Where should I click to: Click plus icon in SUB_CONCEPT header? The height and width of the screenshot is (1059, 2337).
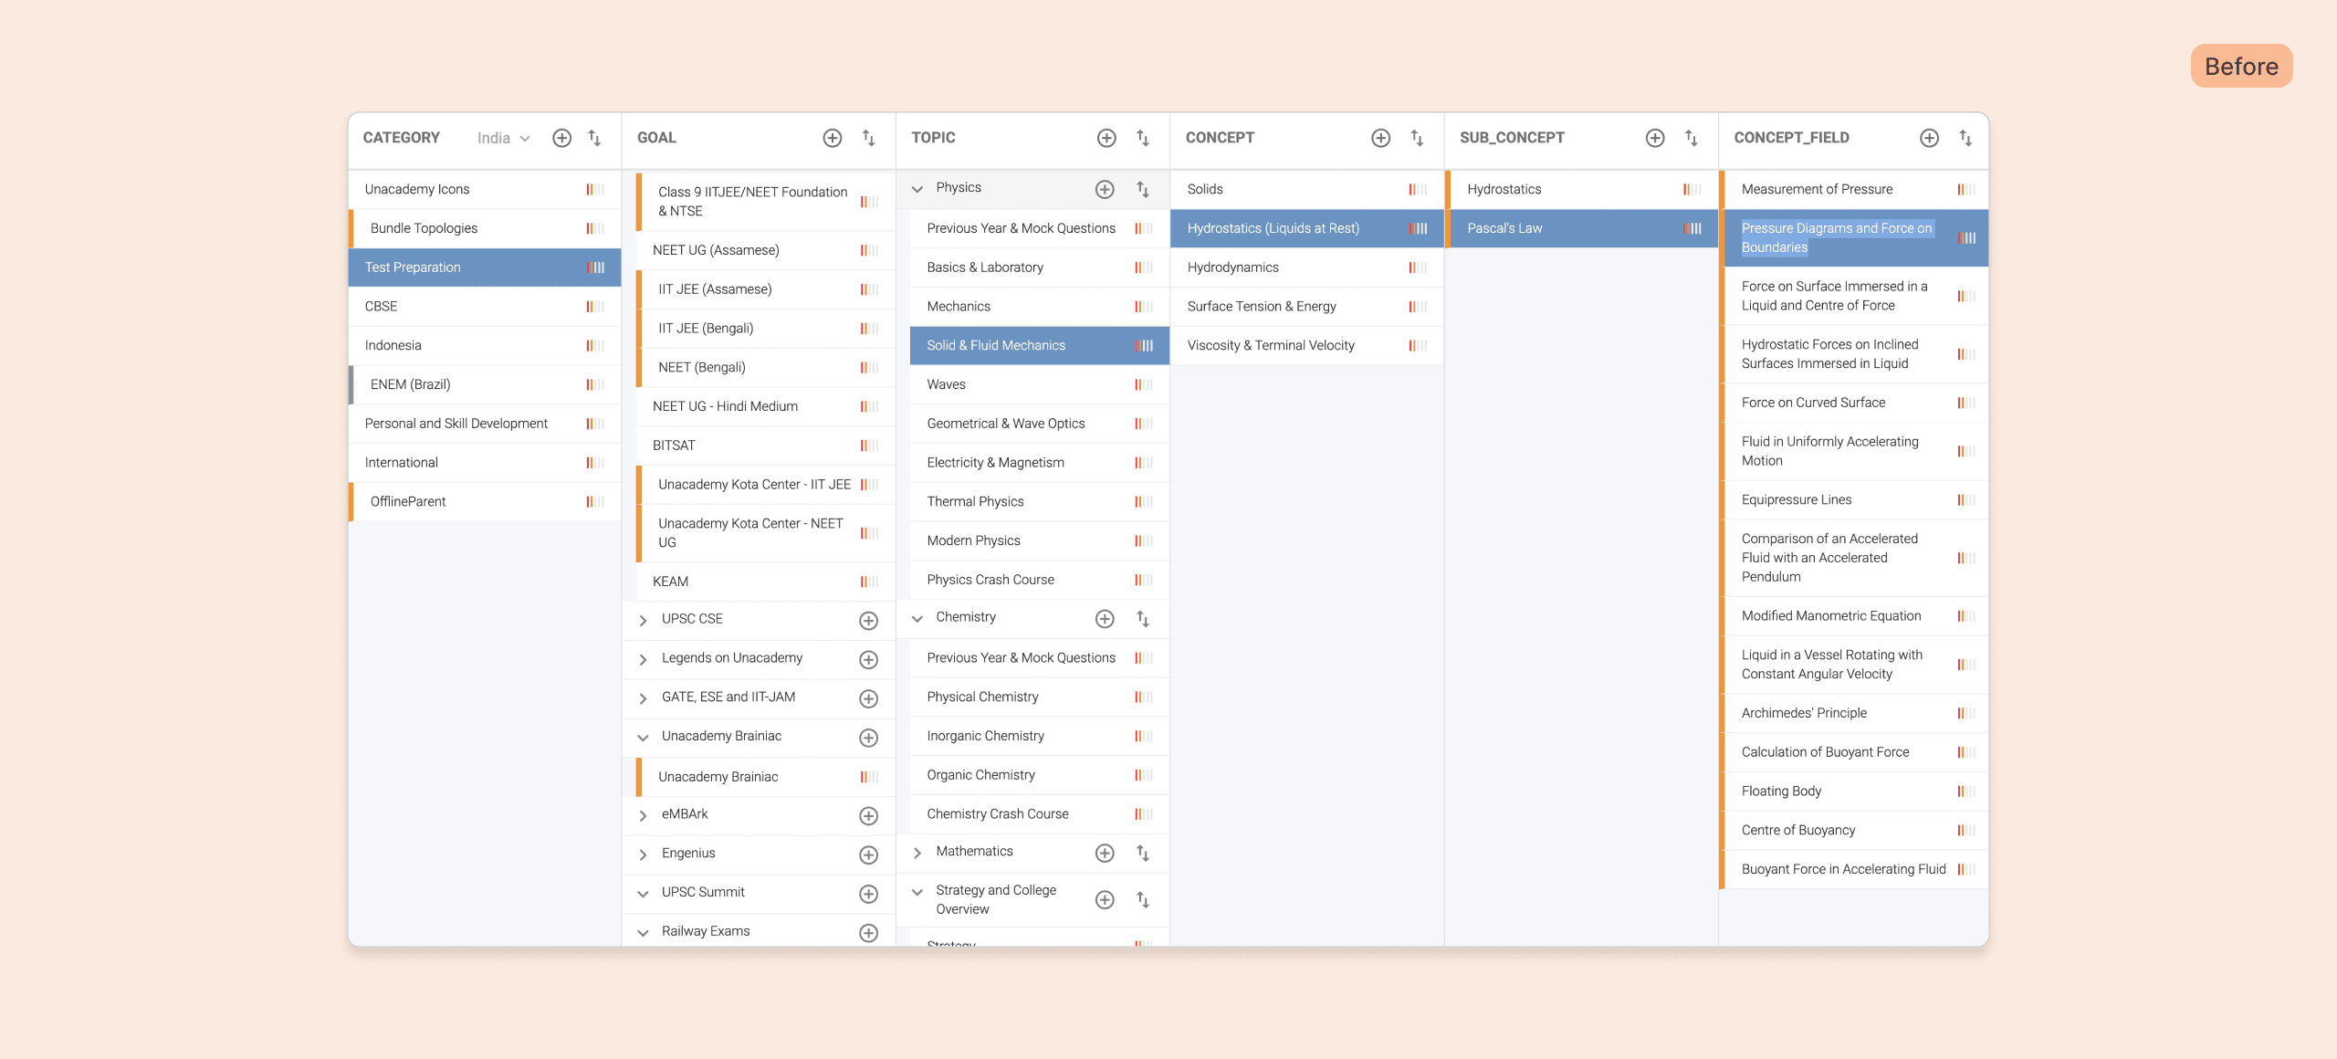tap(1654, 138)
